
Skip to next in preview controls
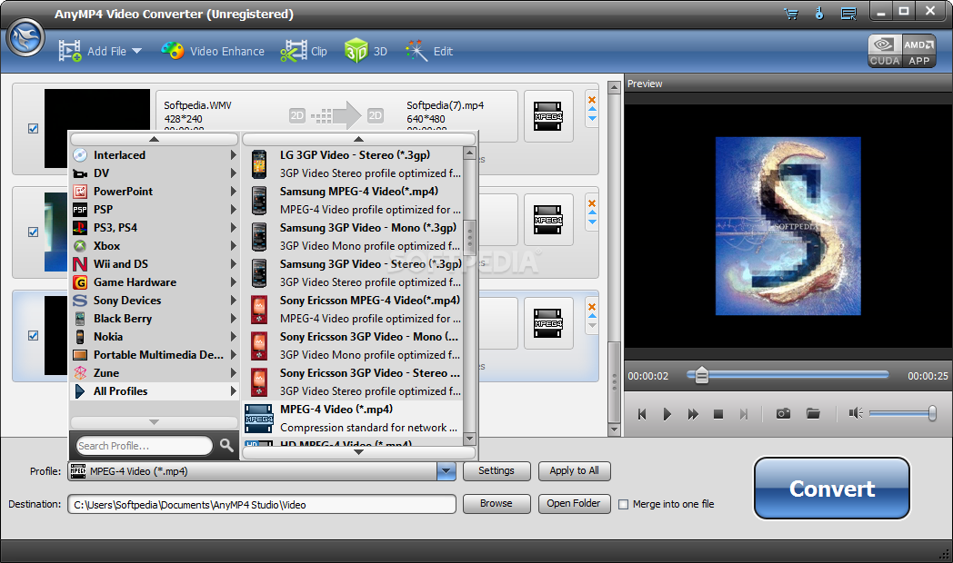tap(743, 414)
